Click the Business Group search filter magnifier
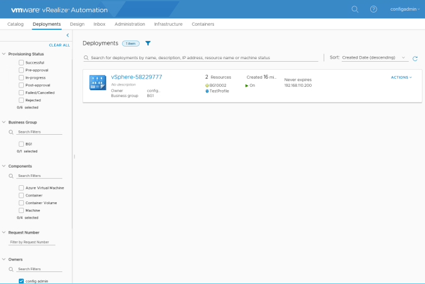This screenshot has height=284, width=425. coord(11,132)
